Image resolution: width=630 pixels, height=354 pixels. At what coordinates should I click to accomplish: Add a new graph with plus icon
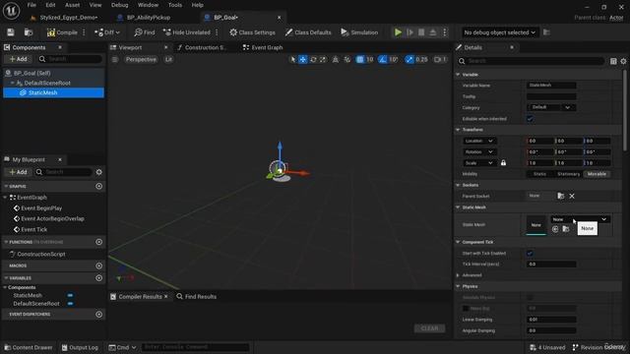pos(98,186)
